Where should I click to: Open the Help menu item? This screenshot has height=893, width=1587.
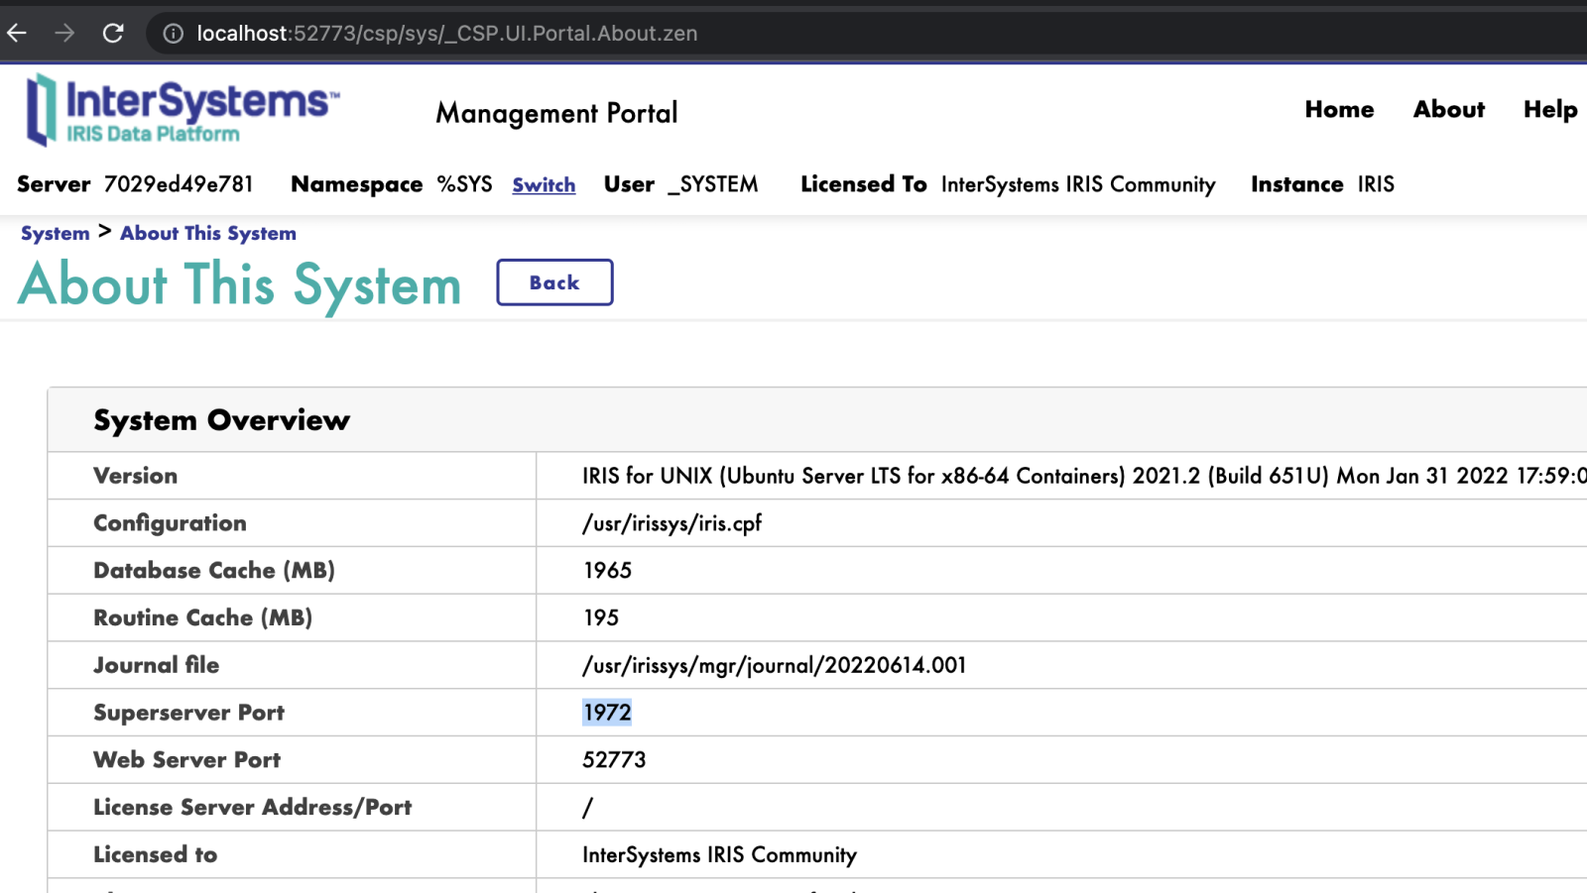point(1550,109)
